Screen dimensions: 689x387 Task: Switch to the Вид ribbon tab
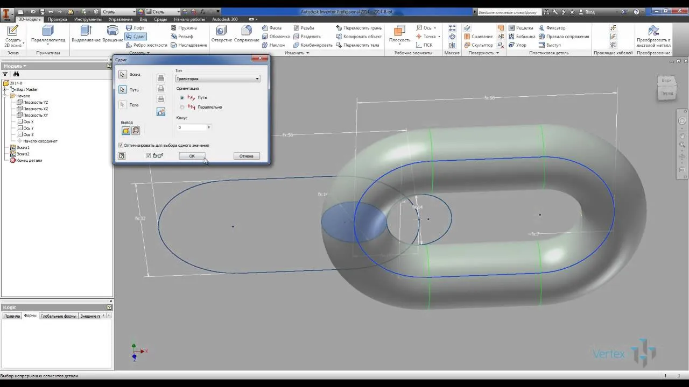tap(143, 19)
